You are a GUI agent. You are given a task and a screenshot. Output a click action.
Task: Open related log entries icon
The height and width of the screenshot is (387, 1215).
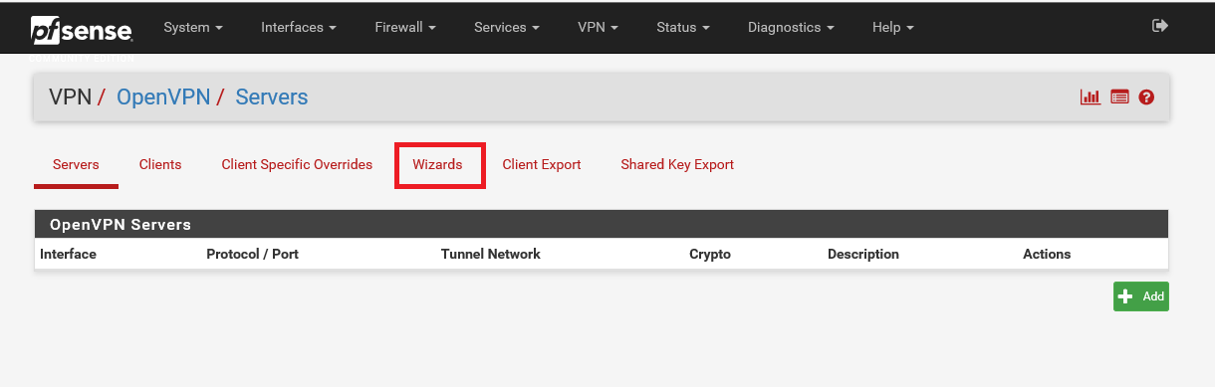1119,97
